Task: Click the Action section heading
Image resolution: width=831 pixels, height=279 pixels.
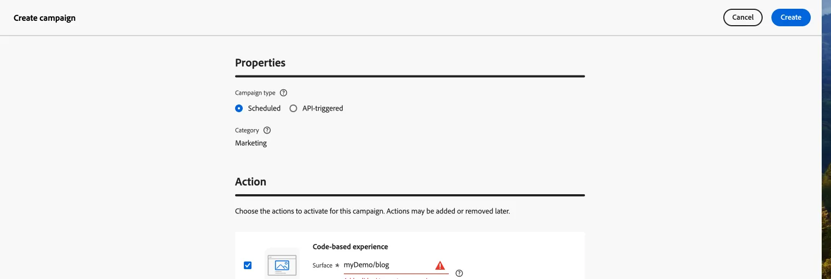Action: pos(250,182)
